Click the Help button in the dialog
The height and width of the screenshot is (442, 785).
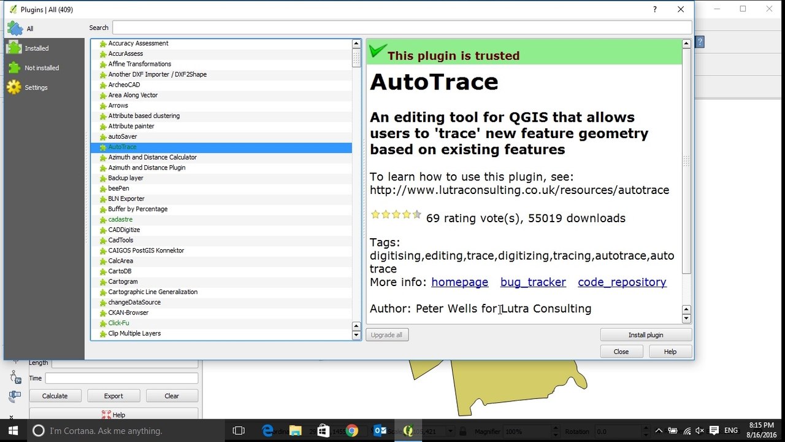tap(670, 352)
